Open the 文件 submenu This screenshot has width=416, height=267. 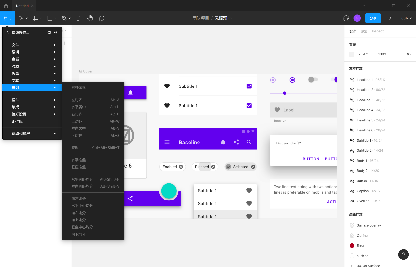(x=32, y=45)
